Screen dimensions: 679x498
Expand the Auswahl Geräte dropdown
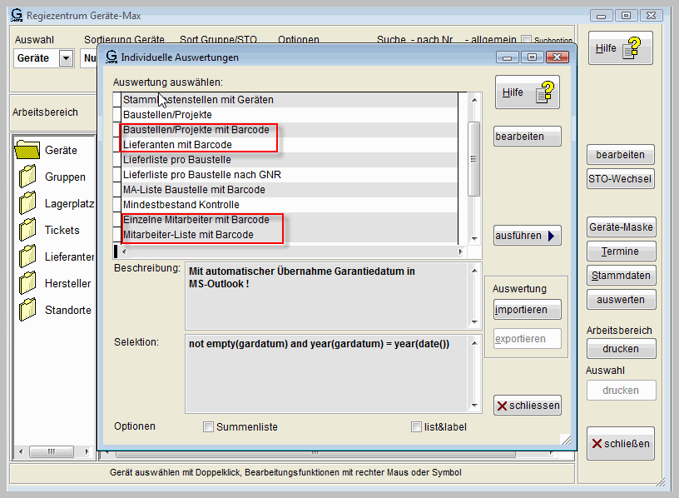[x=66, y=58]
